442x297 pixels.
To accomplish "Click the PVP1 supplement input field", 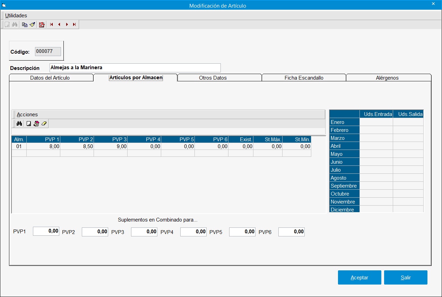I will click(46, 232).
